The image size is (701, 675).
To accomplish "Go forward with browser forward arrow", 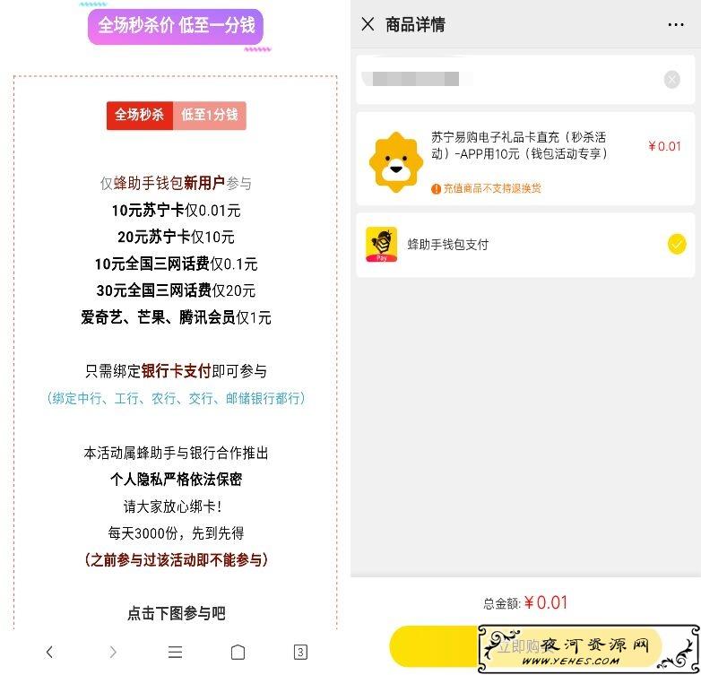I will click(113, 652).
